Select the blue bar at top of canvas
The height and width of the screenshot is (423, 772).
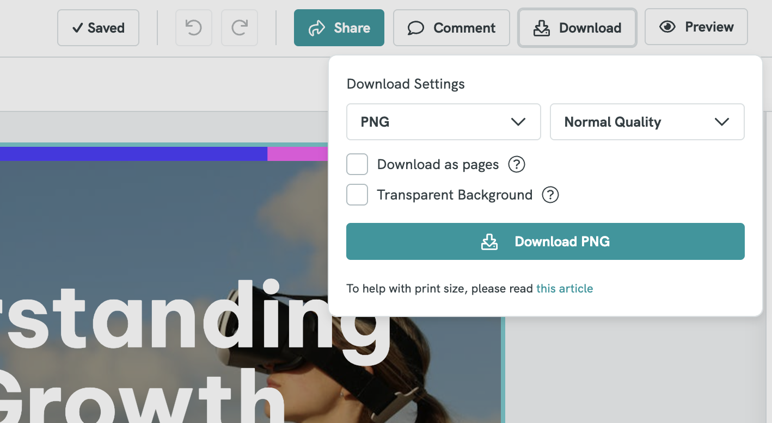click(x=133, y=154)
